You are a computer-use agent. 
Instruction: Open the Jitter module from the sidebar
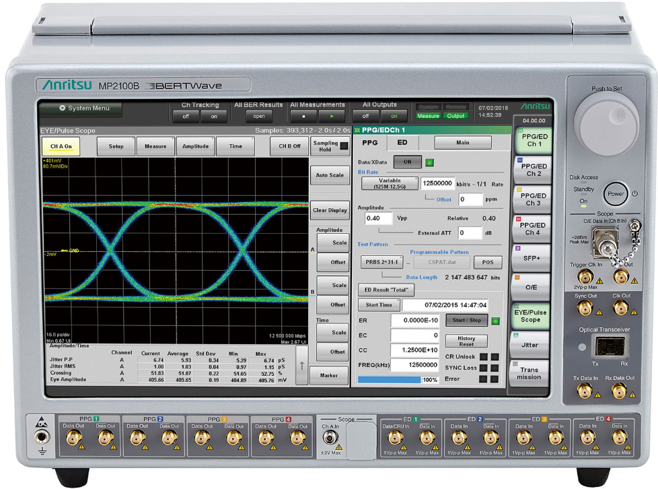coord(529,344)
